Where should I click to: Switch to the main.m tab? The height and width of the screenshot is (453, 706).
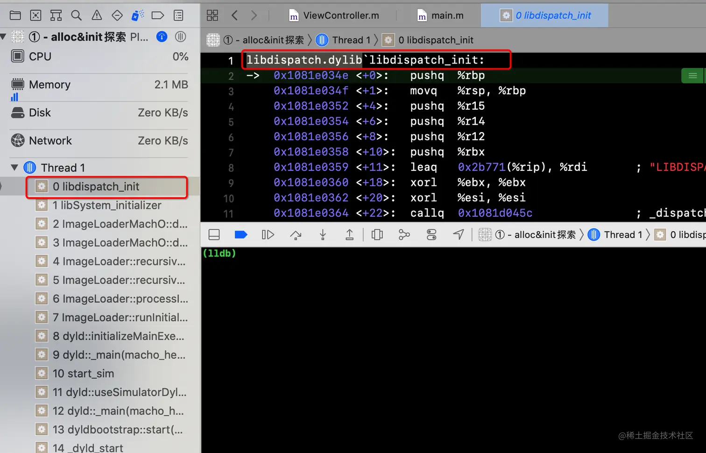pos(440,15)
